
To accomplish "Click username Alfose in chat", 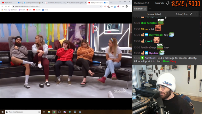I will click(x=145, y=29).
